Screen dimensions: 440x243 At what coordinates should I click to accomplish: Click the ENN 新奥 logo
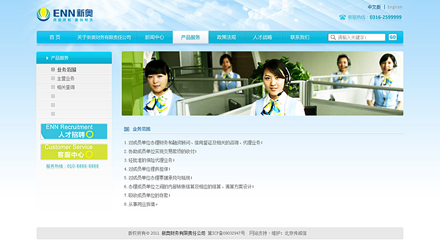tap(65, 15)
